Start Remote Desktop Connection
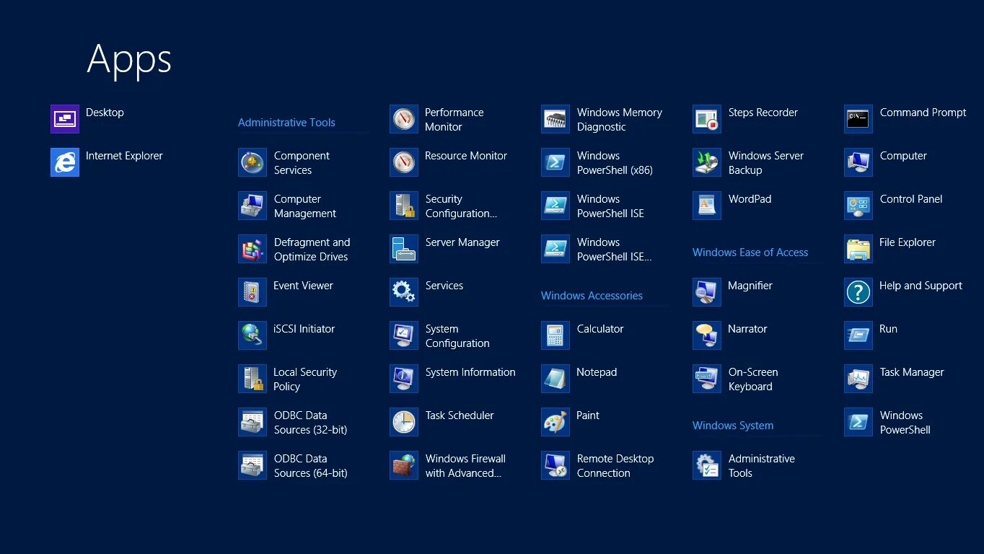984x554 pixels. [x=615, y=465]
